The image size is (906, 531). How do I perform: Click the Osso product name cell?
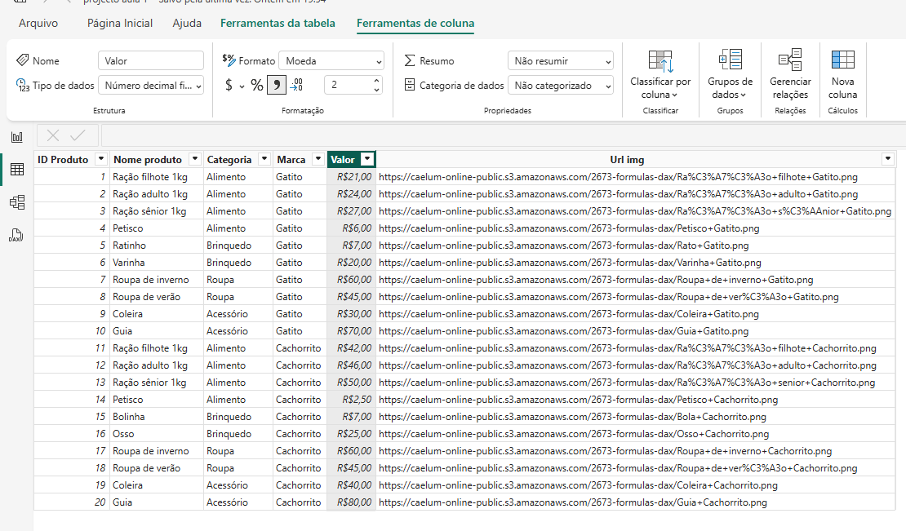tap(156, 434)
